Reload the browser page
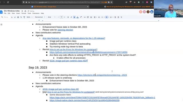Image resolution: width=183 pixels, height=102 pixels. click(8, 2)
